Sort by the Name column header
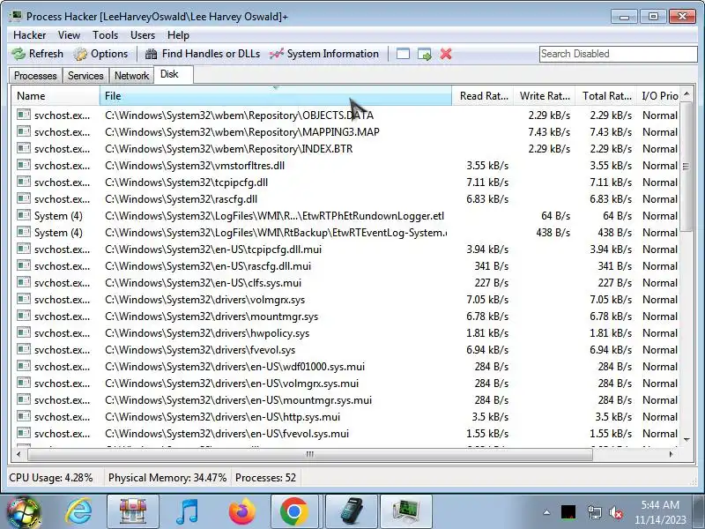This screenshot has width=705, height=529. click(x=56, y=96)
